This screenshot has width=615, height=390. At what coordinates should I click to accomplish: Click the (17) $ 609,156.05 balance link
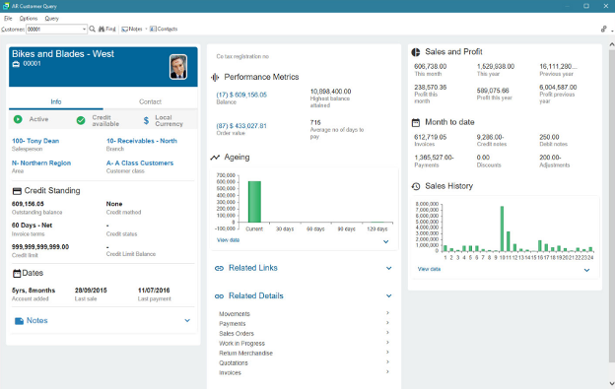click(241, 95)
